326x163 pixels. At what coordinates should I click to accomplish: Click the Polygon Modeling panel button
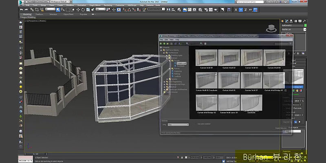(28, 17)
